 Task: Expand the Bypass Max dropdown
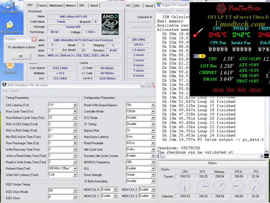pos(153,131)
